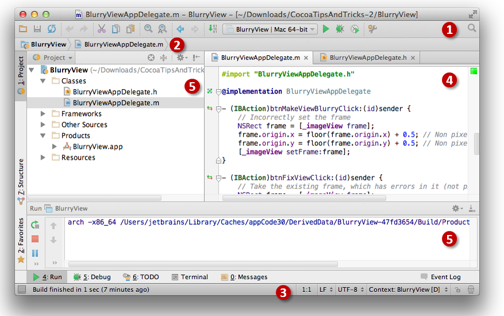Click the Save All disk icon
The width and height of the screenshot is (504, 316).
pyautogui.click(x=37, y=29)
